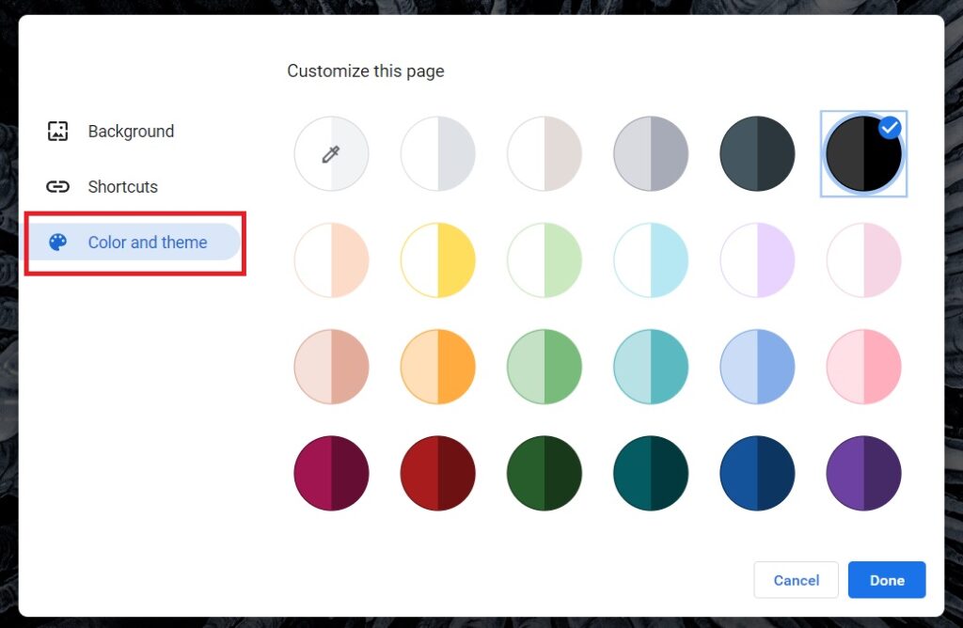Apply the dark forest green theme
The width and height of the screenshot is (963, 628).
point(545,473)
